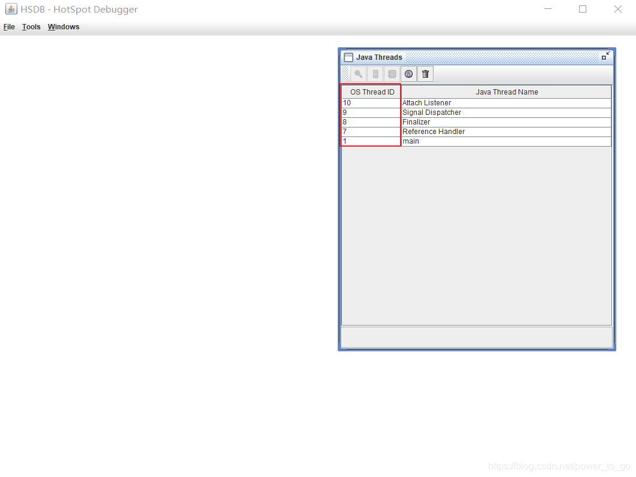Click the HSDB Java cup title icon
Screen dimensions: 636x477
pos(11,9)
